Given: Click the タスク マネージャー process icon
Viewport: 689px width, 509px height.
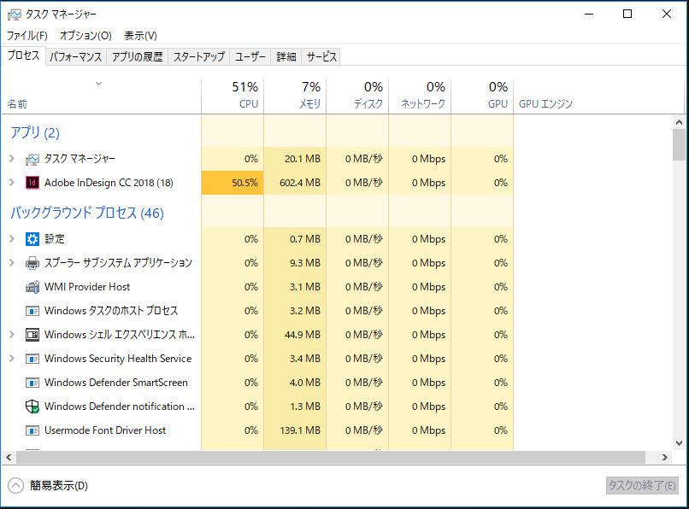Looking at the screenshot, I should click(x=32, y=159).
